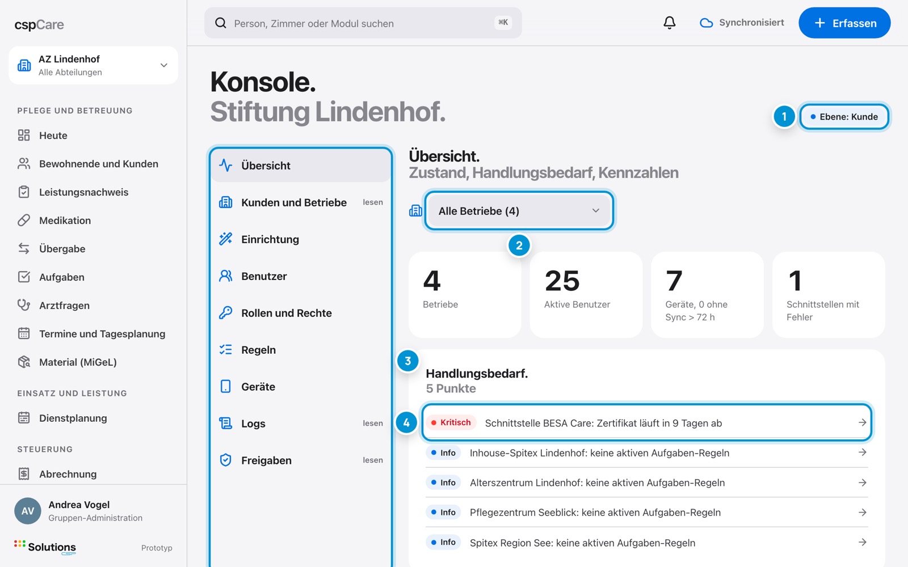
Task: Click the Abrechnung receipt icon
Action: coord(24,473)
